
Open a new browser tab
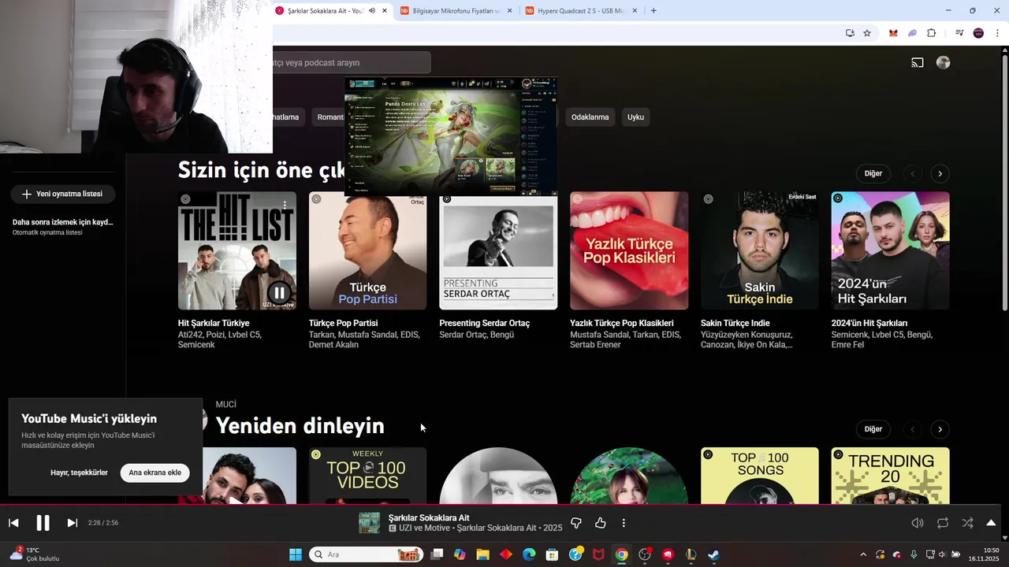(653, 11)
